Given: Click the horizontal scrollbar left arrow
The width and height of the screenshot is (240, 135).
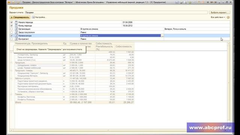Looking at the screenshot, I should [x=12, y=130].
